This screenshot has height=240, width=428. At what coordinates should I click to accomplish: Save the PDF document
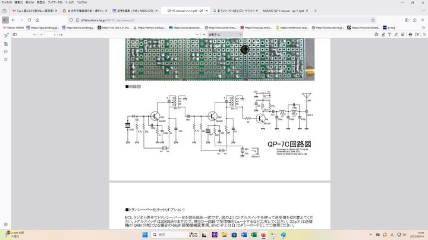(x=417, y=34)
